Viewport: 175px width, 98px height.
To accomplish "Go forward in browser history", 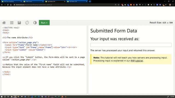I will pyautogui.click(x=5, y=5).
